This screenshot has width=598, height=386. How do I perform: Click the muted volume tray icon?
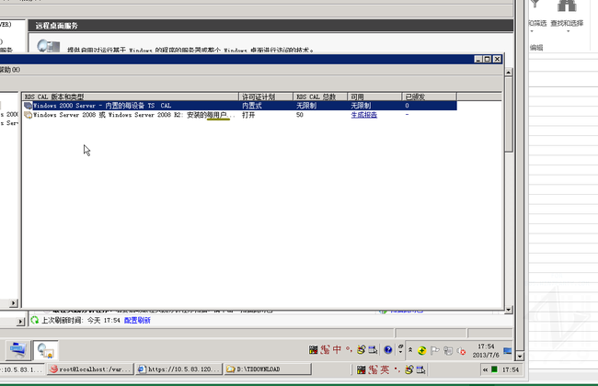(461, 350)
